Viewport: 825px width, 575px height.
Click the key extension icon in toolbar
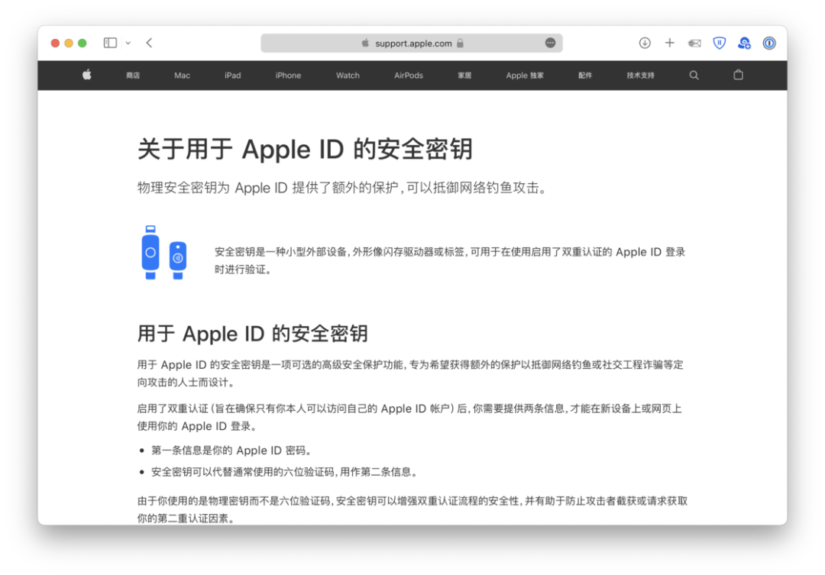[694, 43]
